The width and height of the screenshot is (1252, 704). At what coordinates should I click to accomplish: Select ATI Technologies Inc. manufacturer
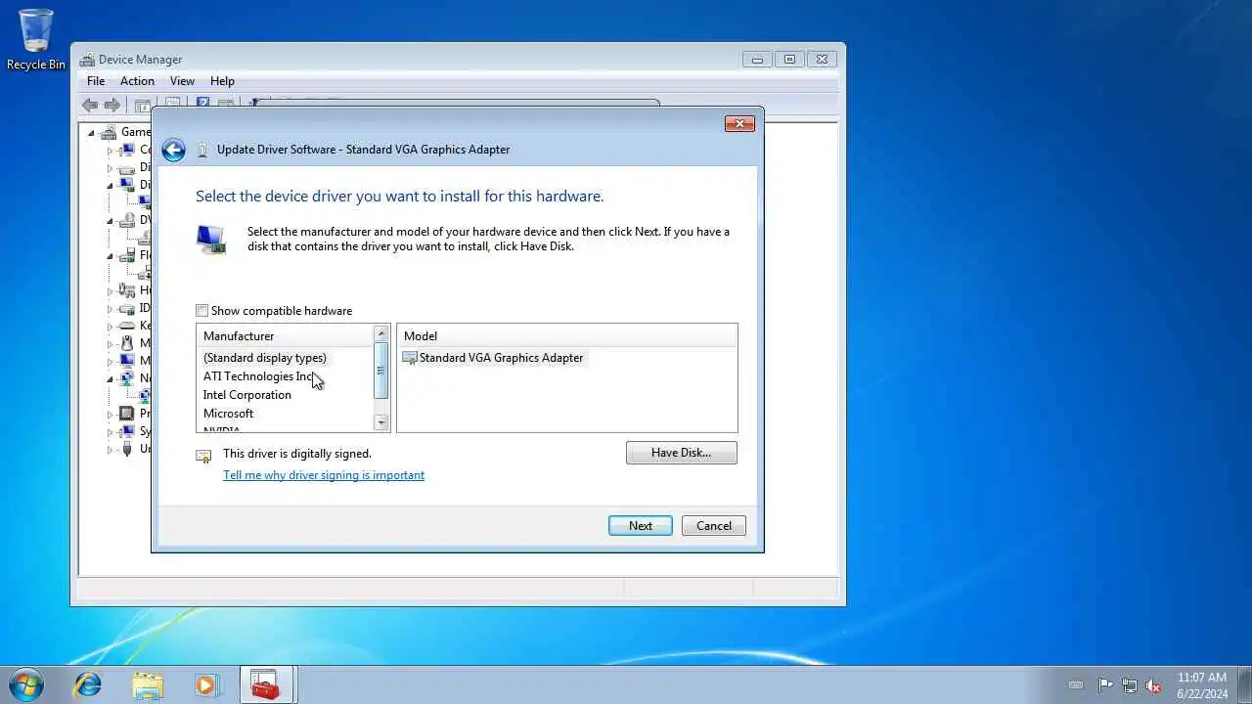tap(258, 376)
